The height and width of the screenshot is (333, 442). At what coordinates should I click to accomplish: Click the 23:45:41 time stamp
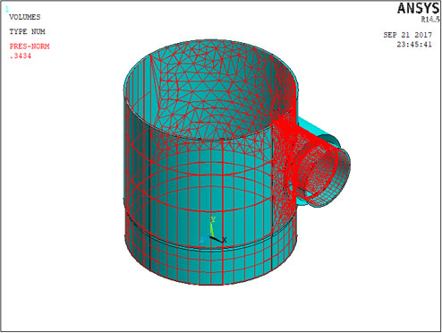tap(414, 45)
